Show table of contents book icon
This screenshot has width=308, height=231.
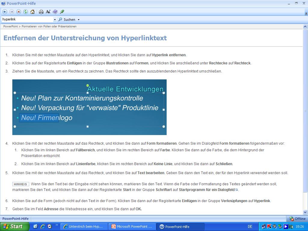pyautogui.click(x=55, y=12)
